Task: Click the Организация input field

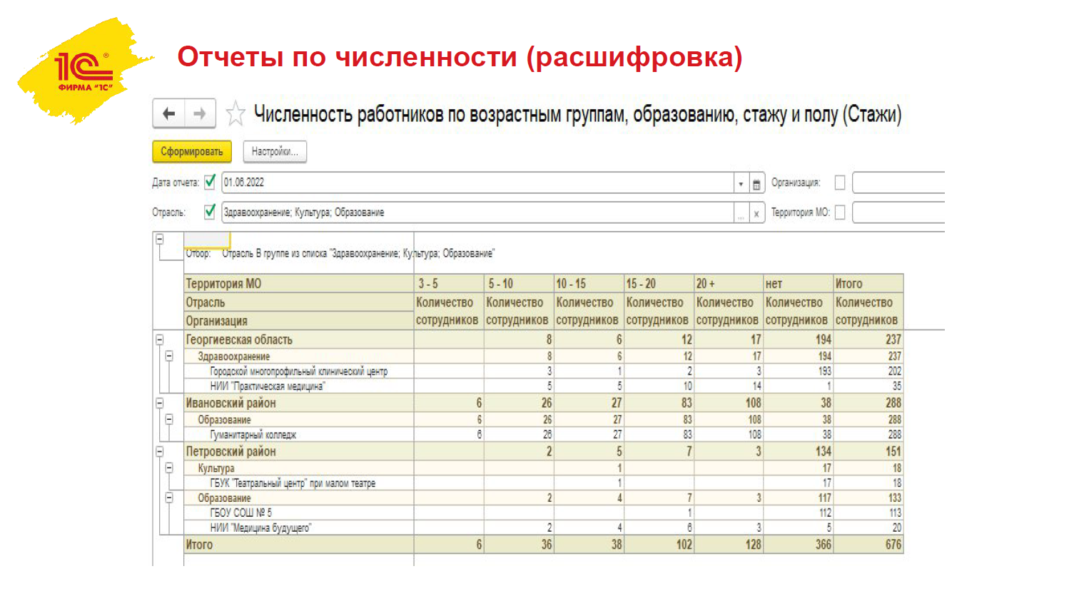Action: point(898,183)
